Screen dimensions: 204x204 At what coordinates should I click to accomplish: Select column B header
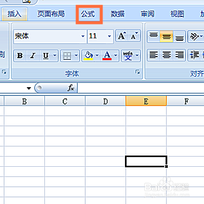[24, 101]
